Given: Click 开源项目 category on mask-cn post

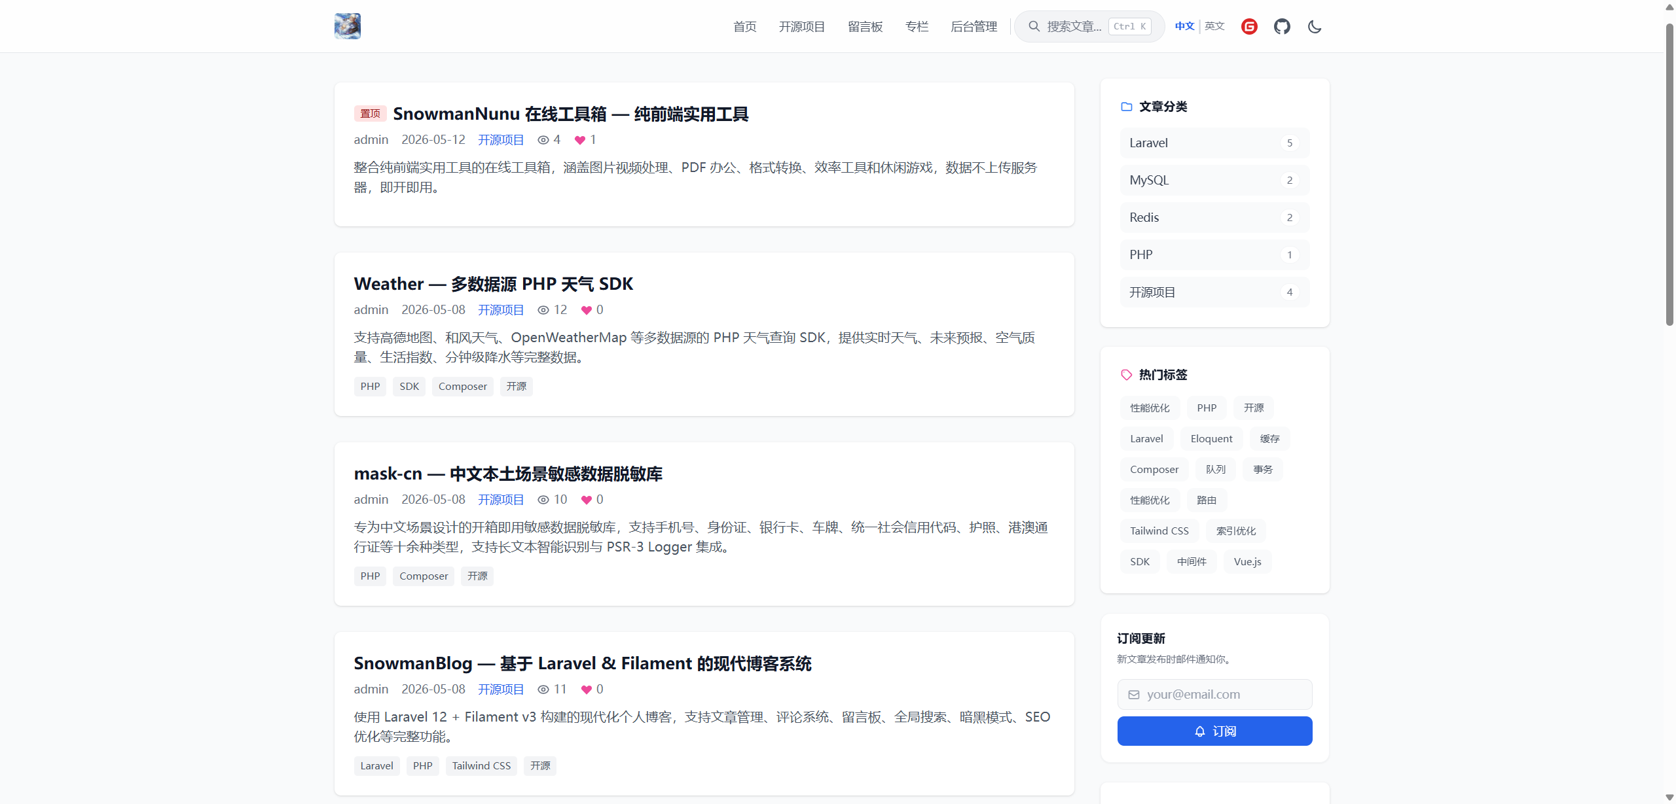Looking at the screenshot, I should pyautogui.click(x=501, y=500).
